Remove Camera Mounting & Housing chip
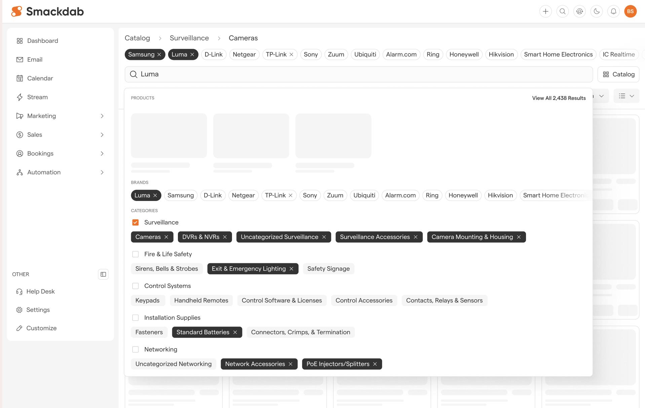The image size is (645, 408). pos(519,237)
